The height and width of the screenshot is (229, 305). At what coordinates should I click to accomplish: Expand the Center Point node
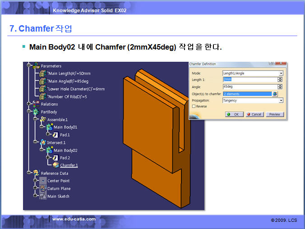34,181
